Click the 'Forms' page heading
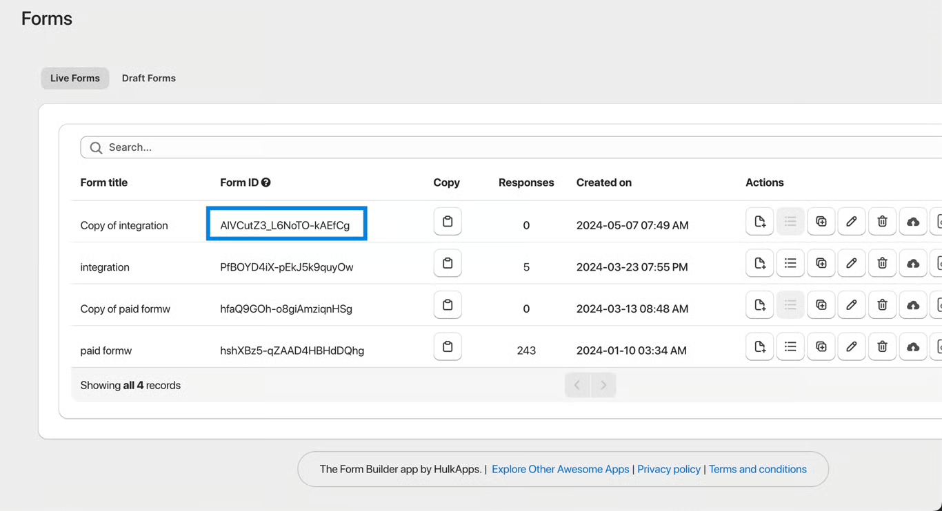The height and width of the screenshot is (511, 942). click(x=47, y=19)
